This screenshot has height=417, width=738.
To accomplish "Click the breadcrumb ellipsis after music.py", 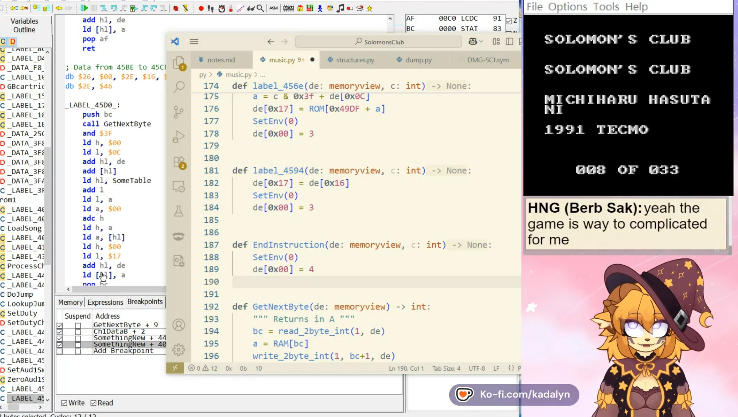I will point(262,75).
